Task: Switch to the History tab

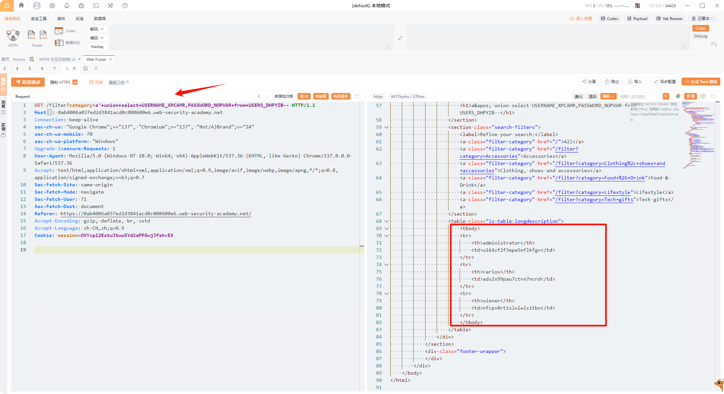Action: click(x=19, y=59)
